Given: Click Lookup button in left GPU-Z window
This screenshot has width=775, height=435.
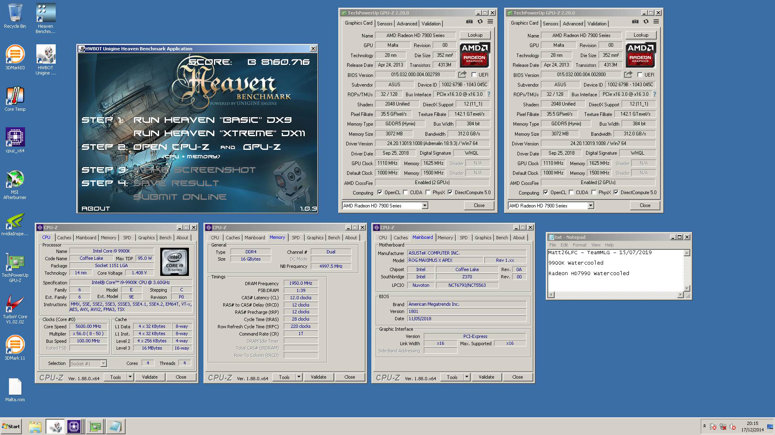Looking at the screenshot, I should (475, 35).
